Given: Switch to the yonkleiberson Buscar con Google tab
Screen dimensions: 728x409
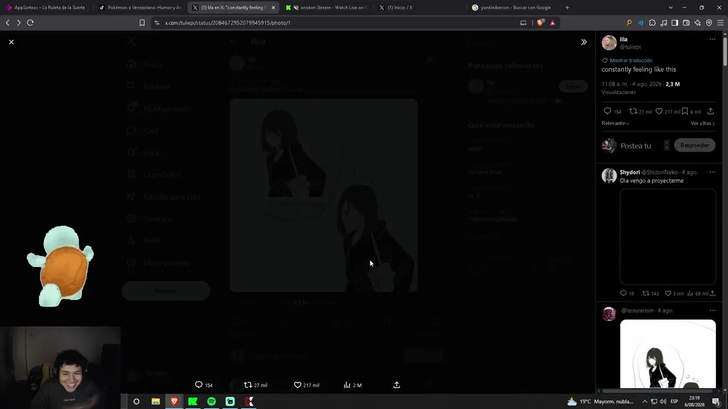Looking at the screenshot, I should (514, 7).
